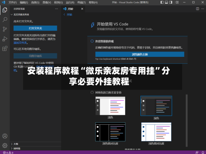206x154 pixels.
Task: Open the 文件(F) menu
Action: pos(12,2)
